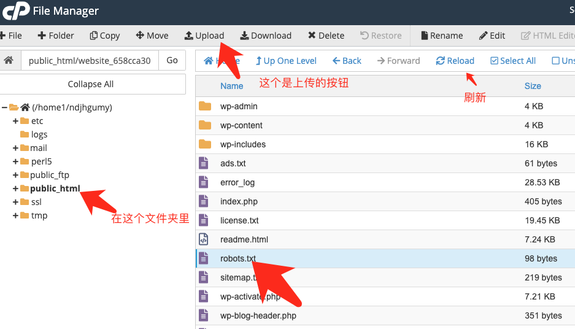Expand the mail folder node
The width and height of the screenshot is (575, 329).
[15, 148]
